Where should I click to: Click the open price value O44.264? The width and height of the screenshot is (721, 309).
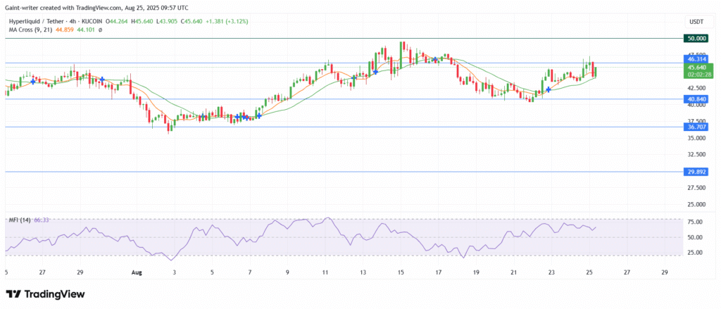118,22
